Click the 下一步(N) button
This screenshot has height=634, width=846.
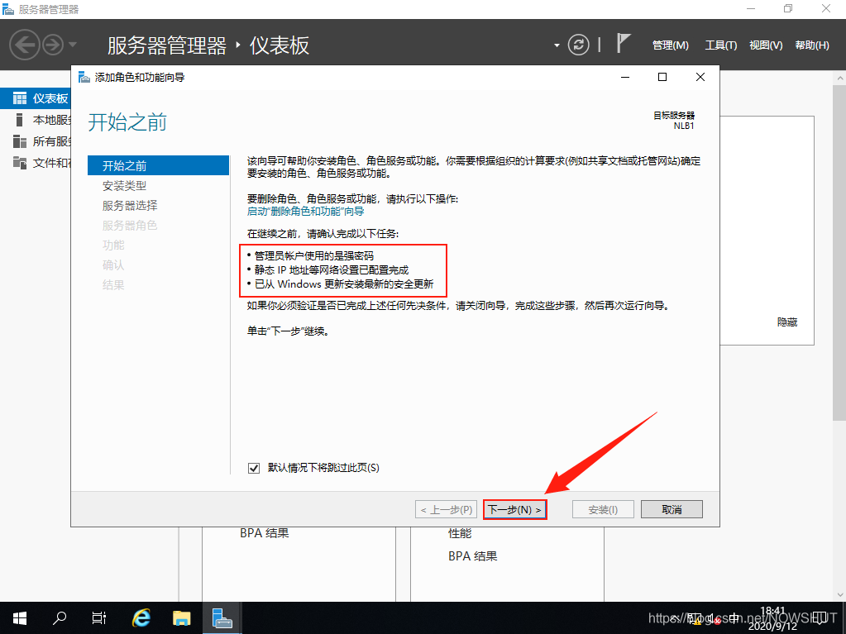coord(514,510)
